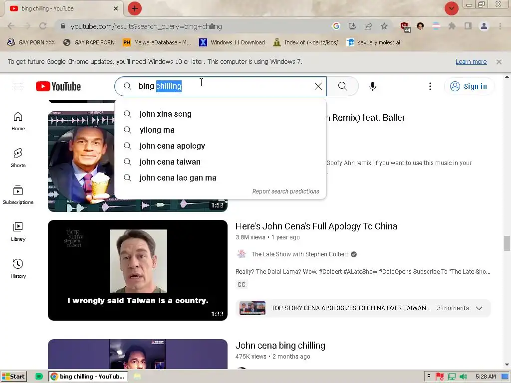
Task: Select 'john xina song' suggestion
Action: pos(220,114)
